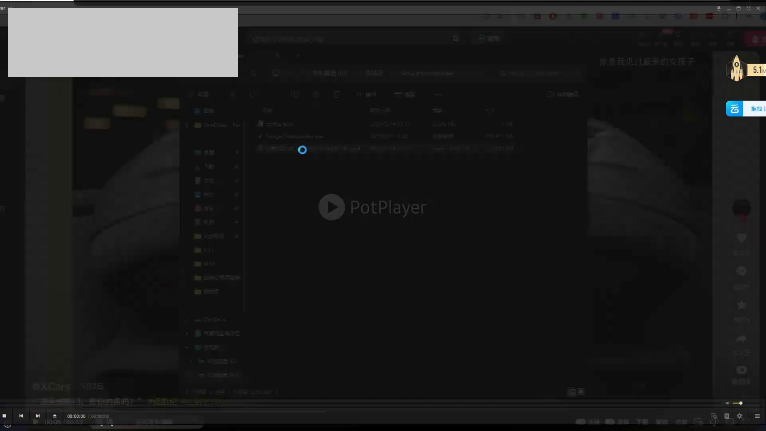Adjust the yellow volume slider

pos(737,403)
